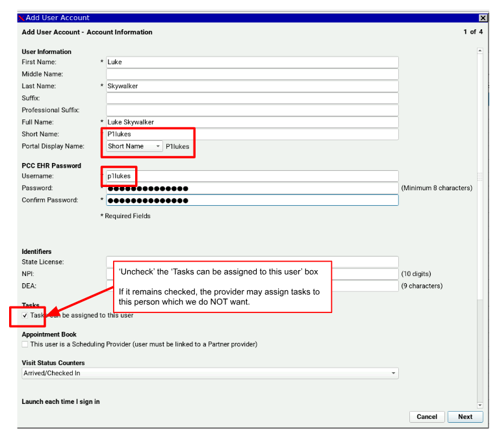Click the scrollbar down arrow
The height and width of the screenshot is (439, 499).
(x=480, y=405)
